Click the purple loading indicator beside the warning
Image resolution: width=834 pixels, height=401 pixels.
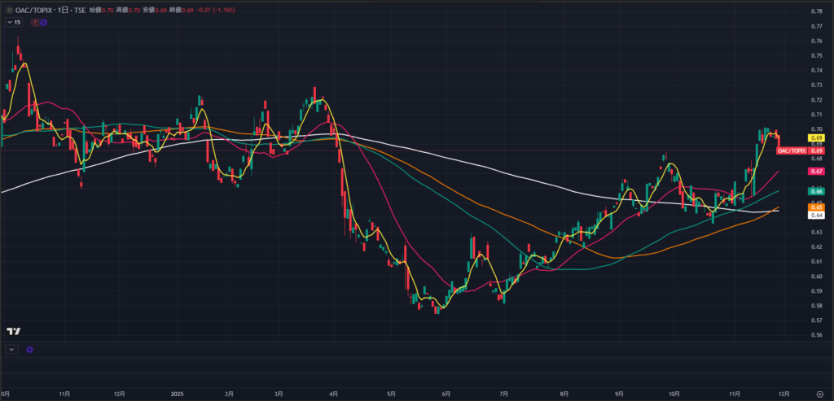43,22
